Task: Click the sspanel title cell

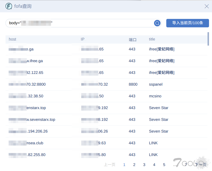Action: [155, 84]
